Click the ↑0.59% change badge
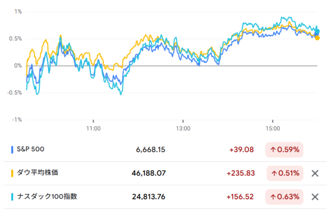 [284, 150]
